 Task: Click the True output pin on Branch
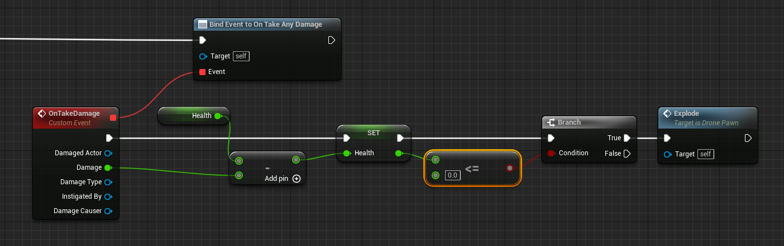(627, 138)
